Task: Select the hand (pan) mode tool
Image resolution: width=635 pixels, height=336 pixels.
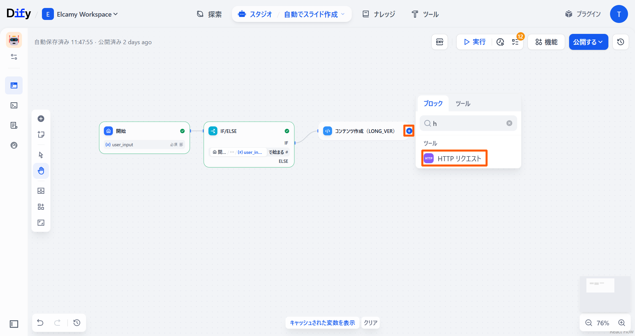Action: click(x=41, y=171)
